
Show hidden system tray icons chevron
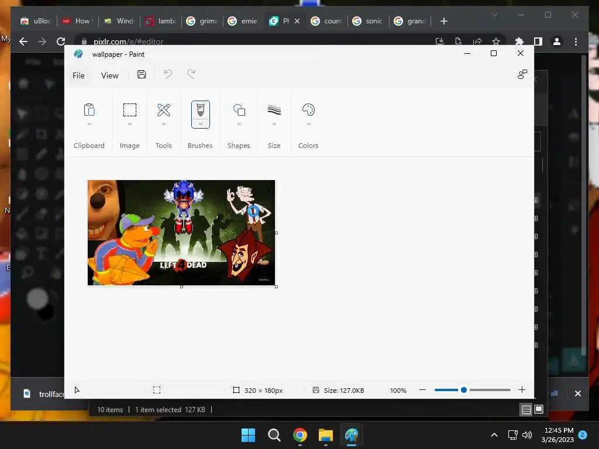point(494,435)
